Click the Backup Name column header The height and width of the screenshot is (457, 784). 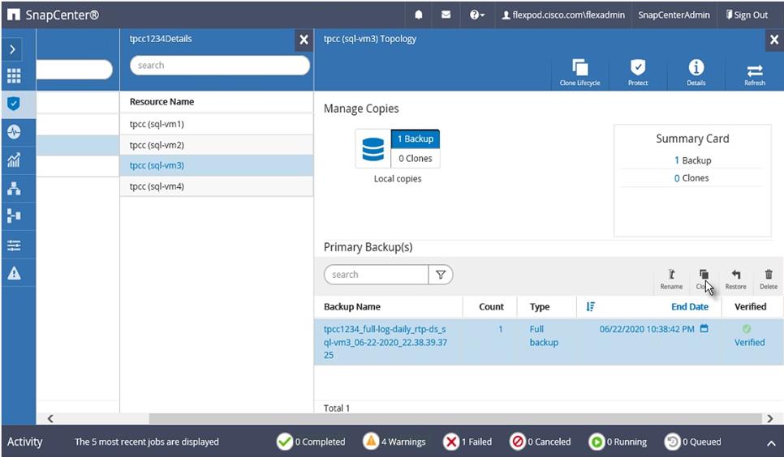(x=352, y=306)
